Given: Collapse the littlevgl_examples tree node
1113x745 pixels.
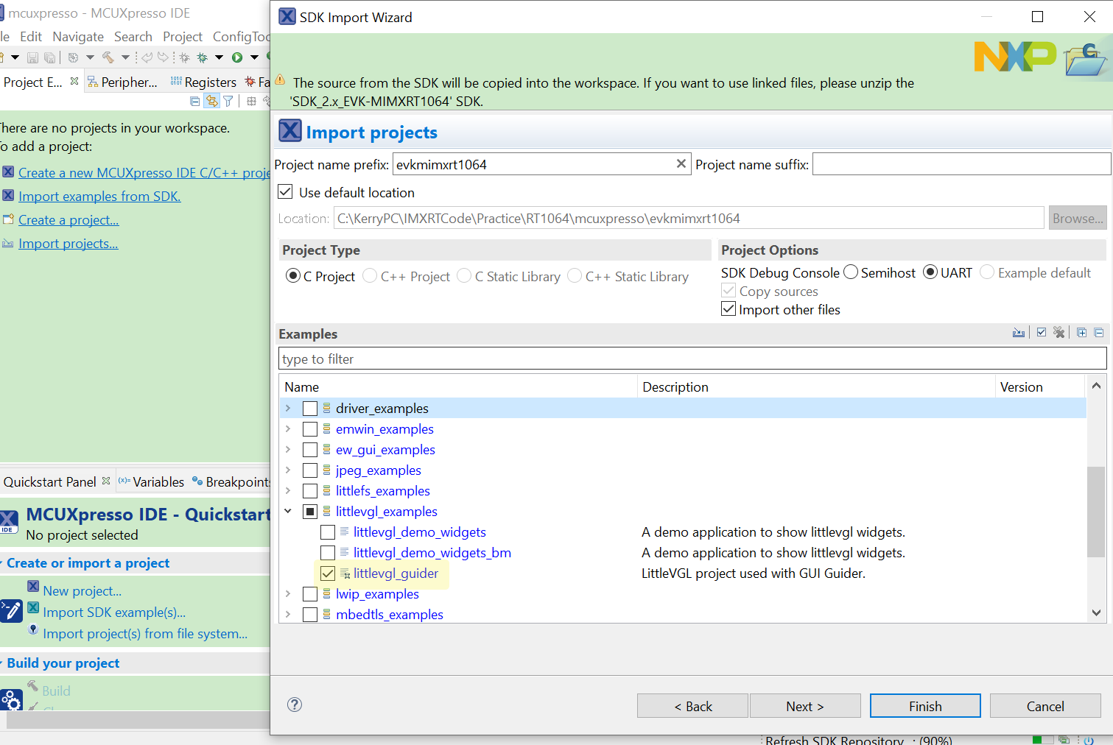Looking at the screenshot, I should [x=288, y=511].
